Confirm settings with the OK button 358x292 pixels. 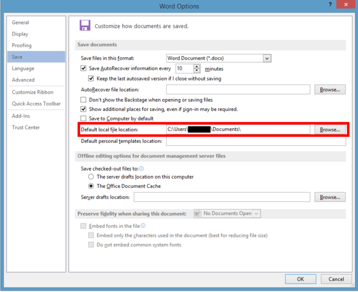coord(301,279)
